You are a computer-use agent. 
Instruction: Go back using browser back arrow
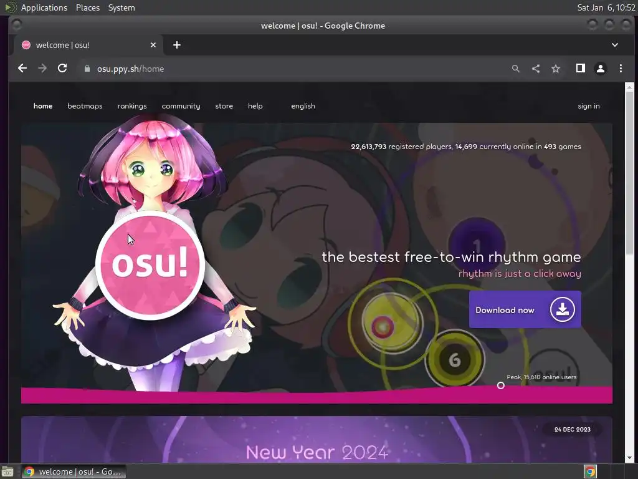coord(22,69)
